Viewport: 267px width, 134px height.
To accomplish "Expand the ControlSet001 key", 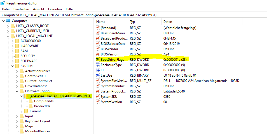I will 17,76.
